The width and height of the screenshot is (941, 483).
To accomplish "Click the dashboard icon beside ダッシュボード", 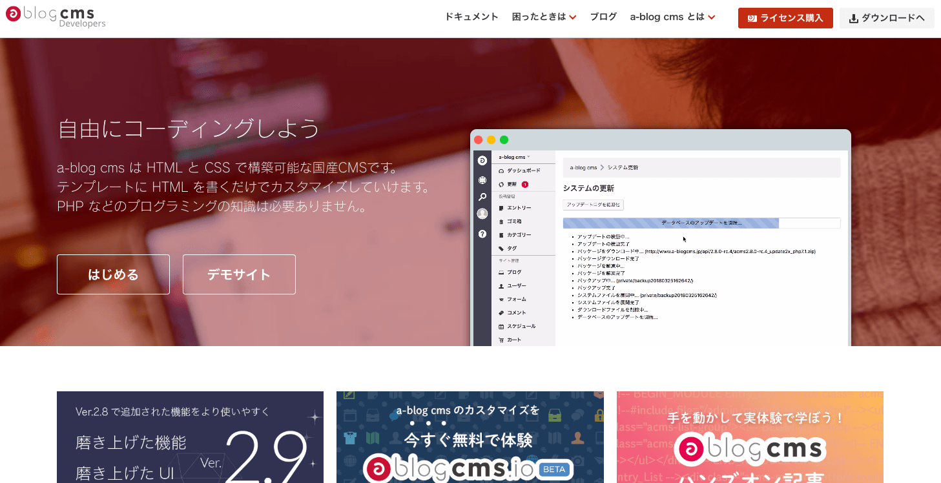I will click(501, 171).
